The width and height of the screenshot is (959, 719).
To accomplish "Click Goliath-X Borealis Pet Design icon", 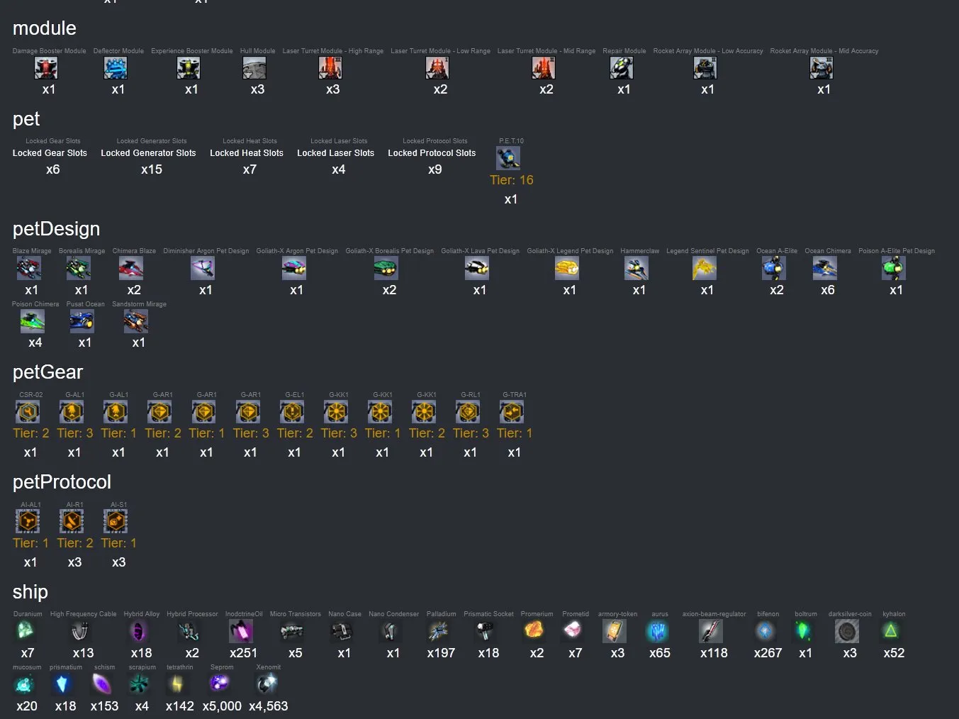I will 386,269.
